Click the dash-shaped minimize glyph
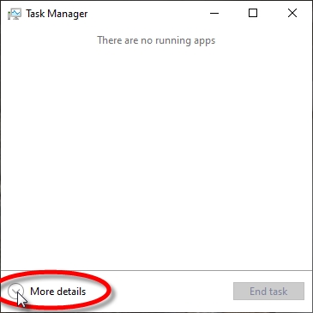The image size is (313, 313). click(214, 13)
